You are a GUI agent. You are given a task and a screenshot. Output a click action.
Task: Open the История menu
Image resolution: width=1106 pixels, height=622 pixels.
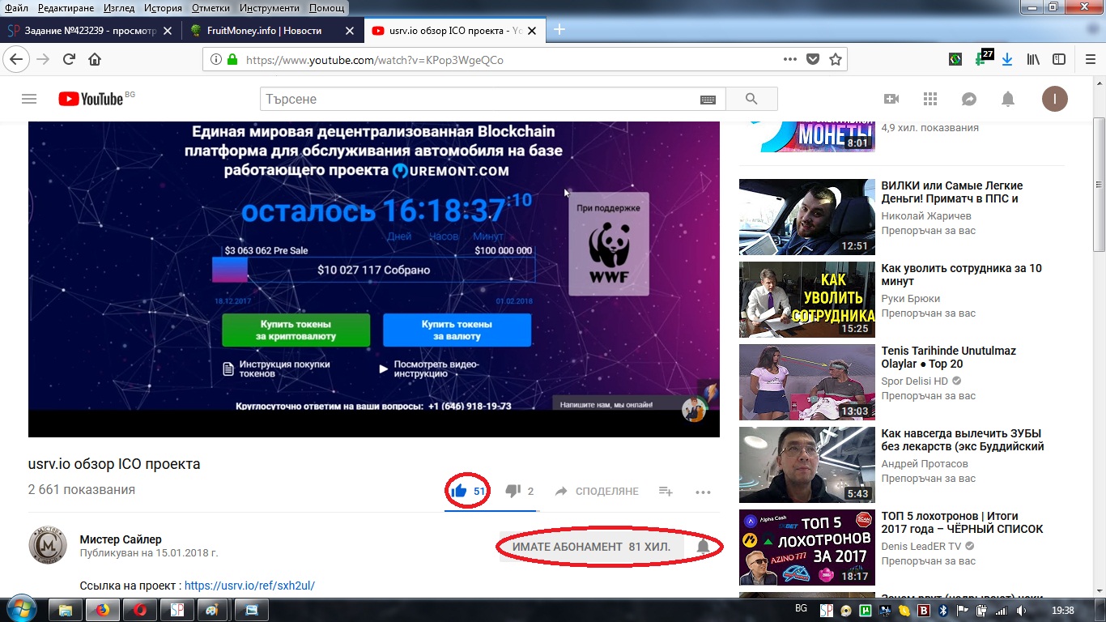(x=164, y=7)
